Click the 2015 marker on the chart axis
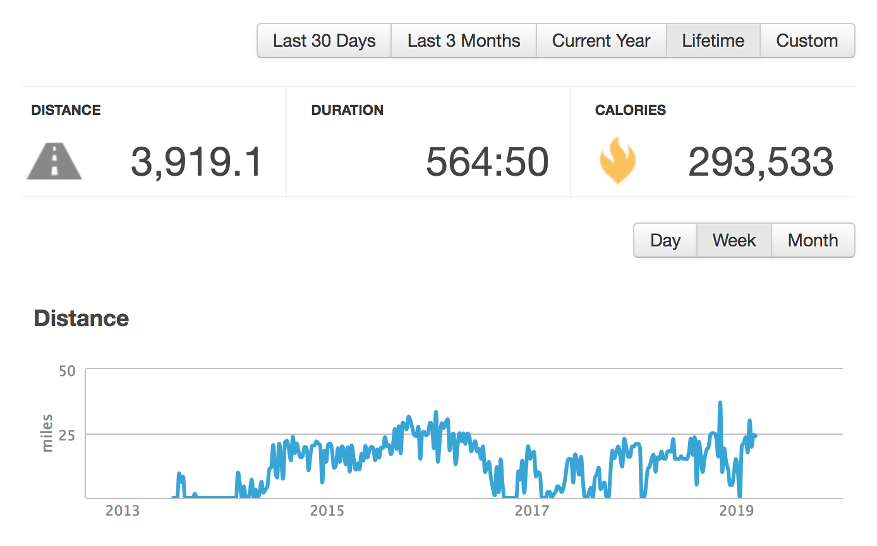 click(x=327, y=511)
